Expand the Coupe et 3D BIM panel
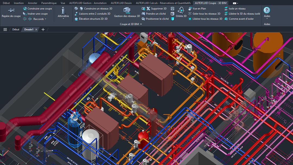Screen dimensions: 293x165 tap(131, 24)
